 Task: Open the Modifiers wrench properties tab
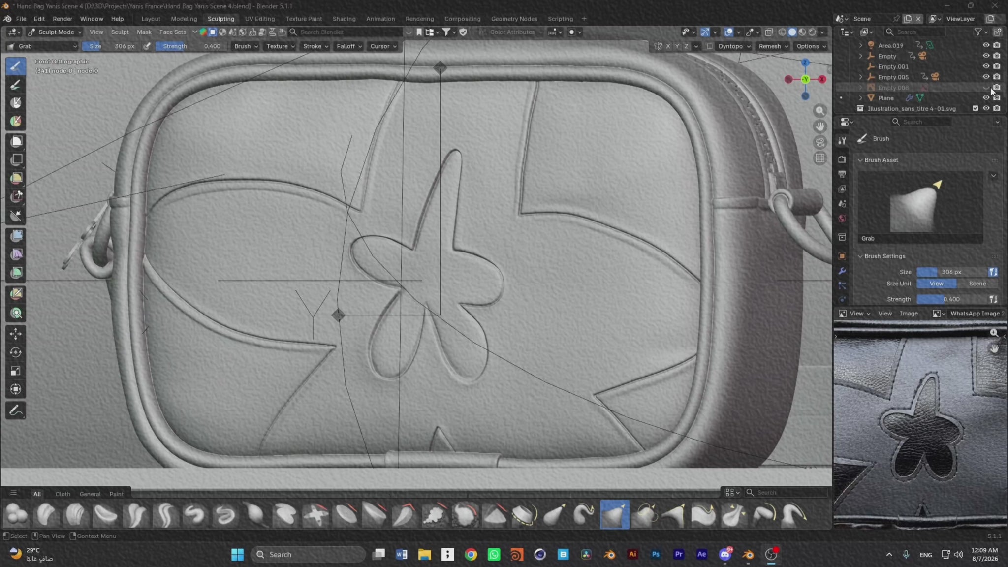click(842, 271)
